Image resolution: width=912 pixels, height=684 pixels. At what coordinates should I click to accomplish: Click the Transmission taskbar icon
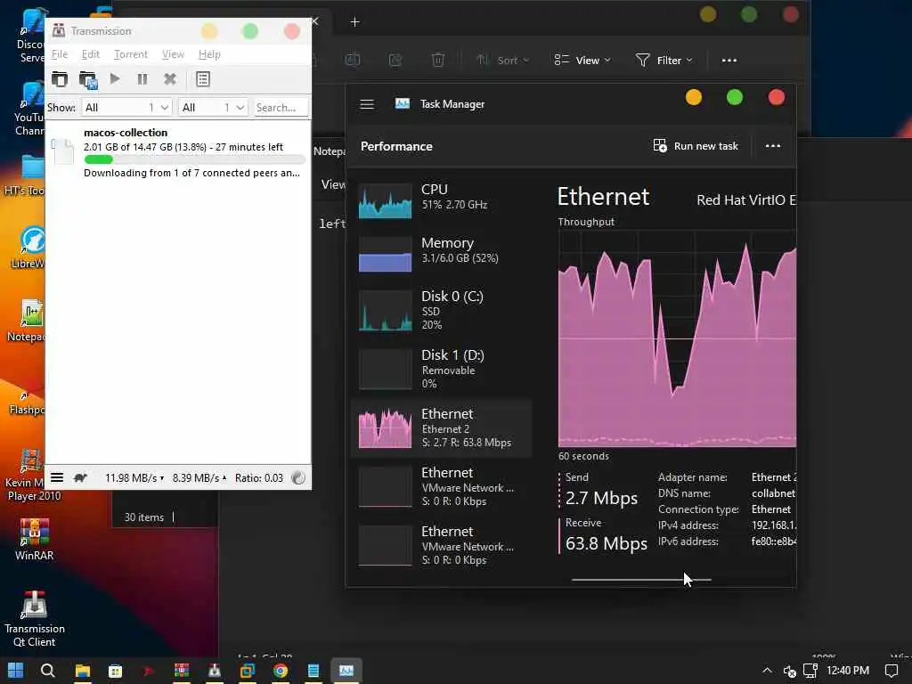click(x=215, y=671)
